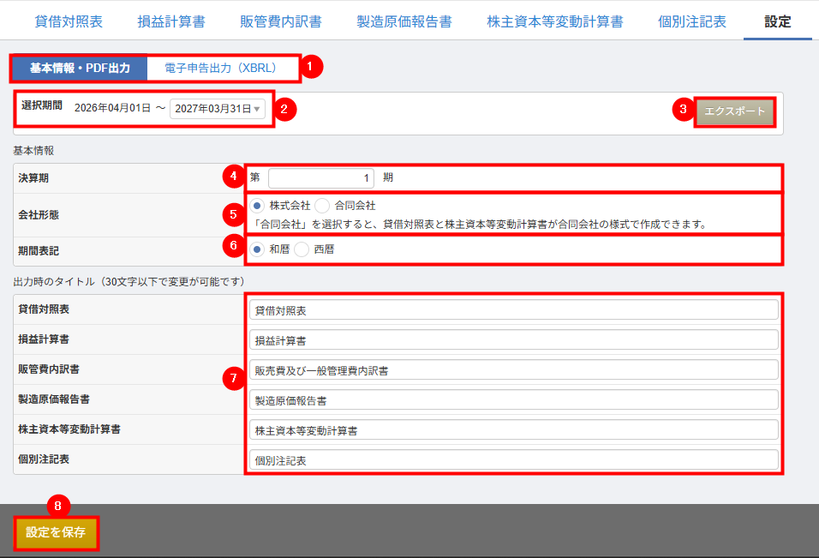This screenshot has height=558, width=819.
Task: Select the 株式会社 radio button
Action: [x=257, y=206]
